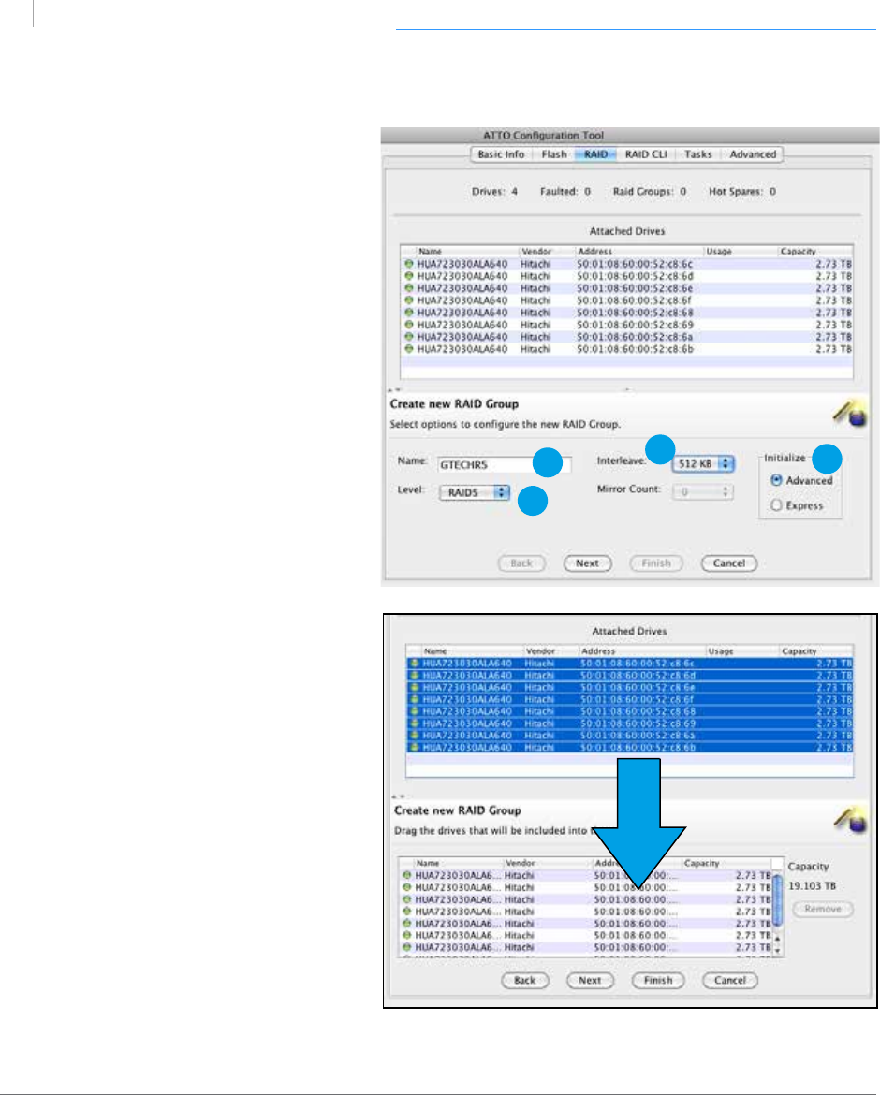Open the RAID CLI tab
The image size is (880, 1095).
(x=645, y=154)
